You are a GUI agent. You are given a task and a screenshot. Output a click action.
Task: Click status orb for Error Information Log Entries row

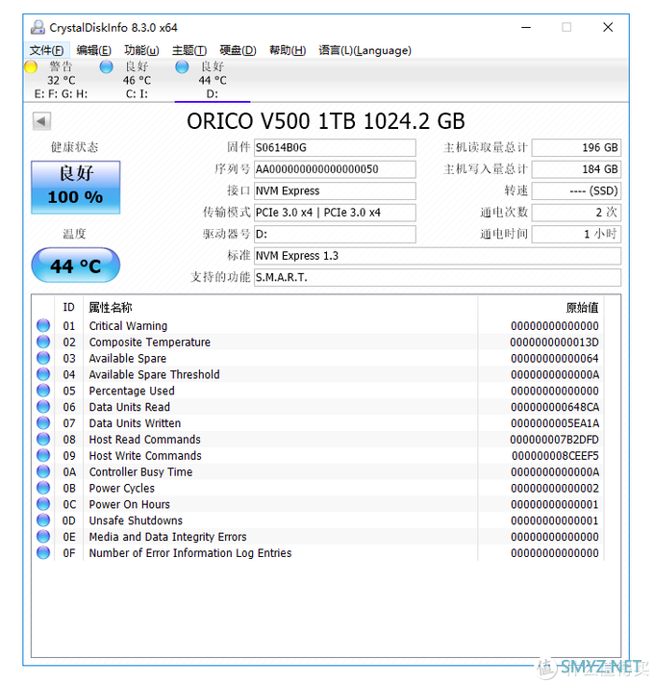pyautogui.click(x=43, y=552)
